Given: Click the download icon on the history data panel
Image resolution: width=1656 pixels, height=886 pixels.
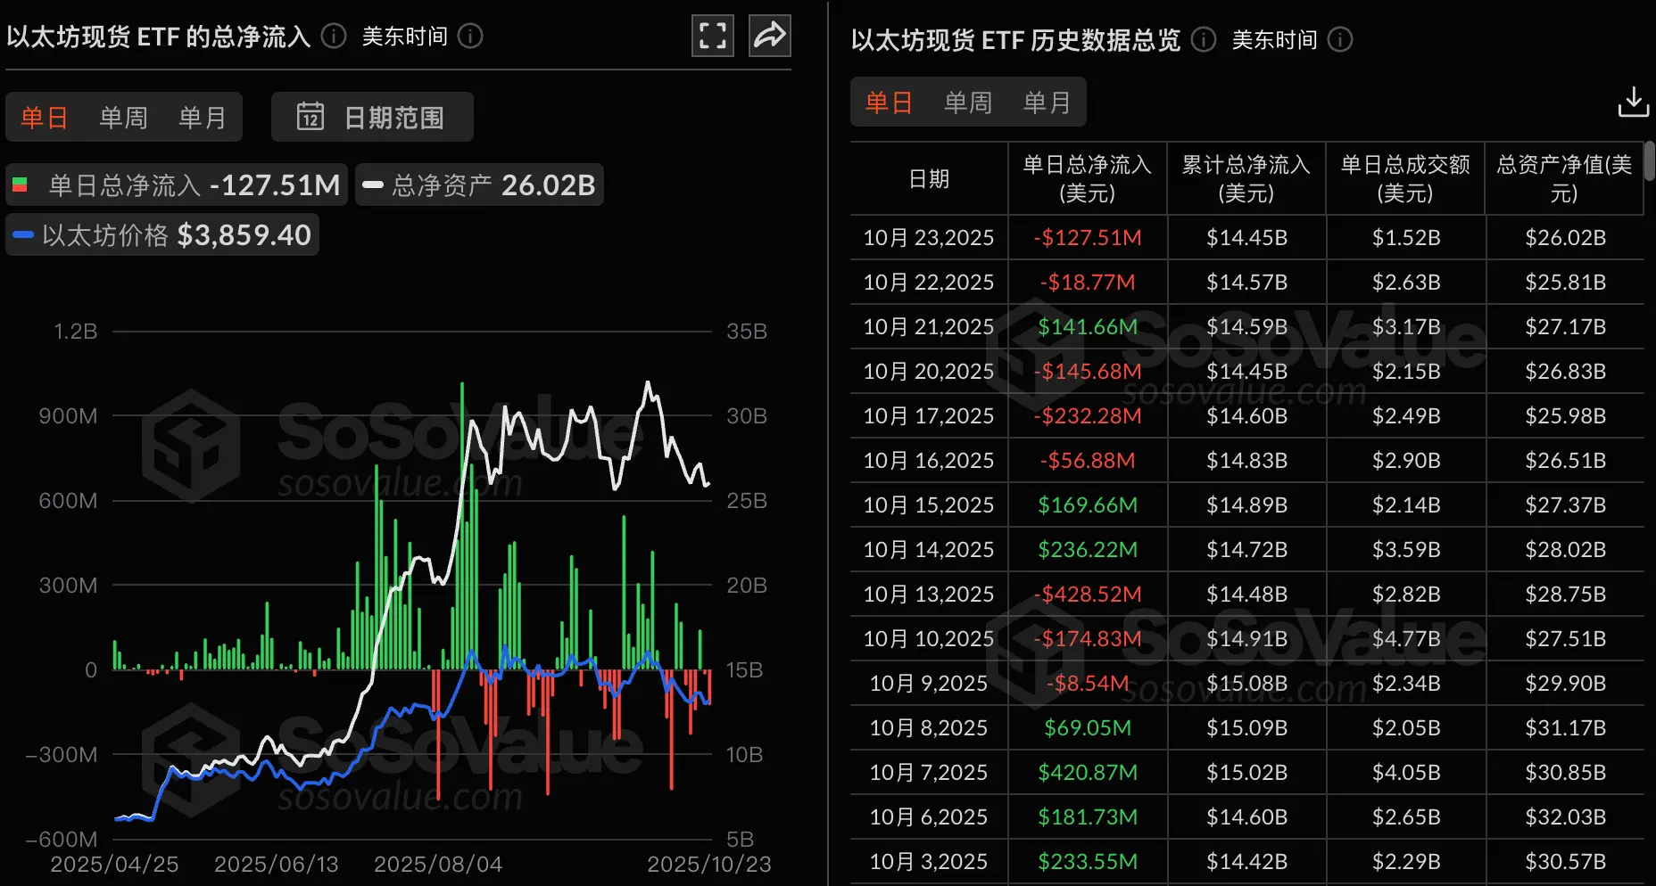Looking at the screenshot, I should pos(1633,102).
